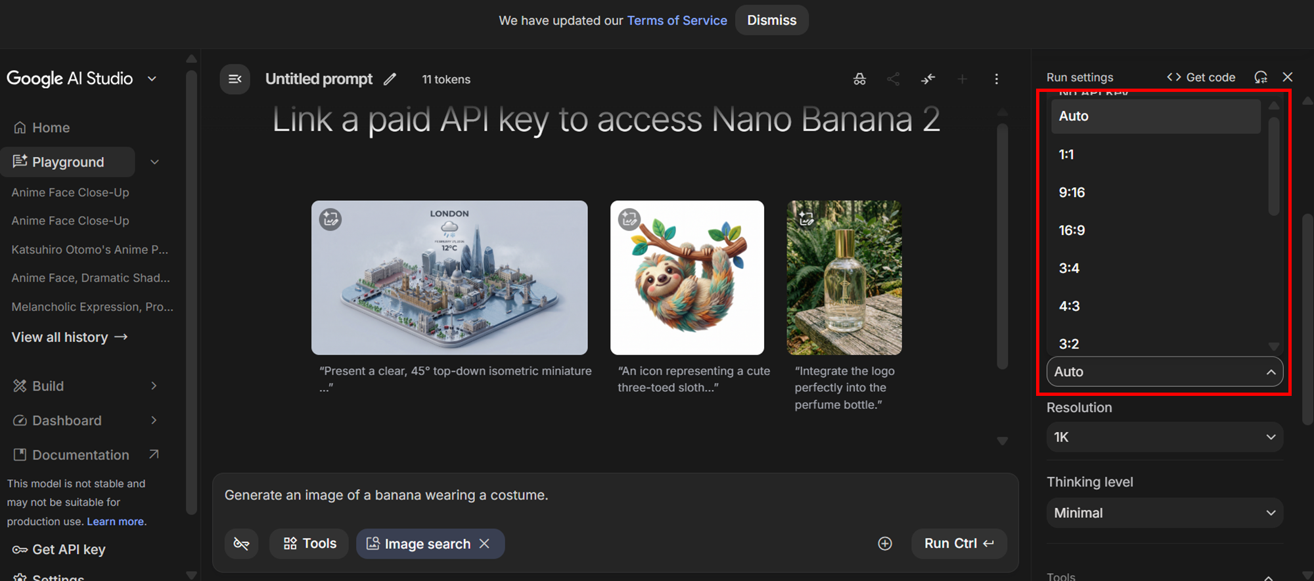Open the Thinking level Minimal dropdown
The image size is (1314, 581).
click(1164, 513)
